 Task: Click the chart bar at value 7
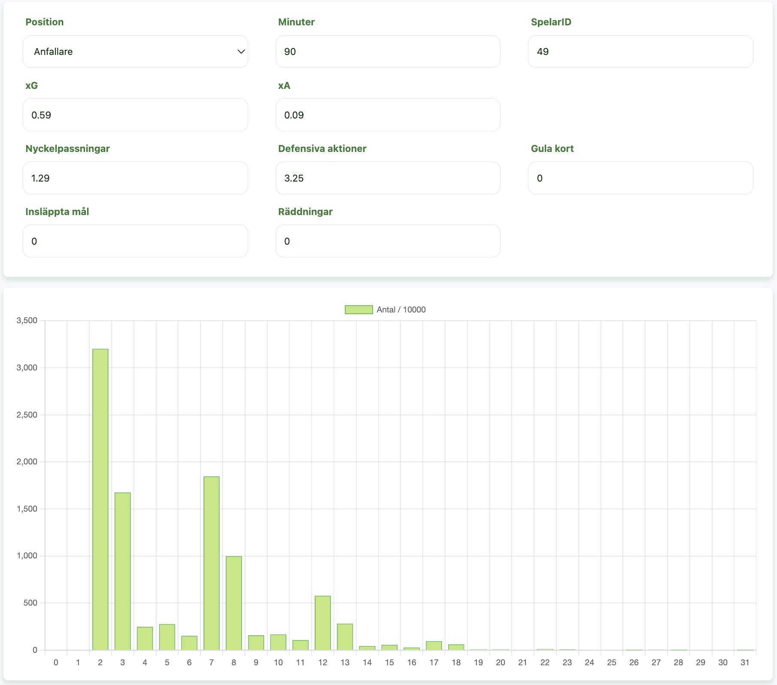[212, 563]
